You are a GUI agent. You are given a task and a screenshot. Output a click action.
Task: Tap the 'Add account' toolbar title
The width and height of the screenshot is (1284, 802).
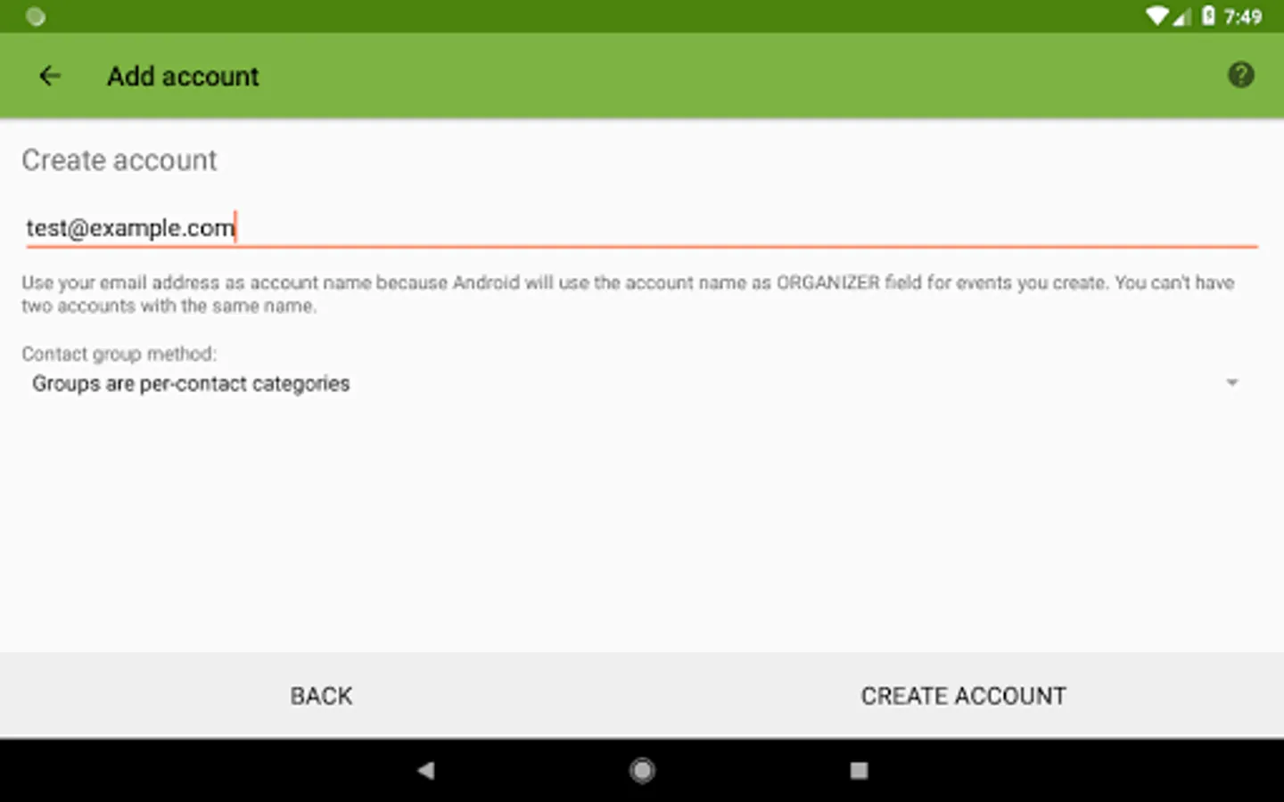(183, 77)
